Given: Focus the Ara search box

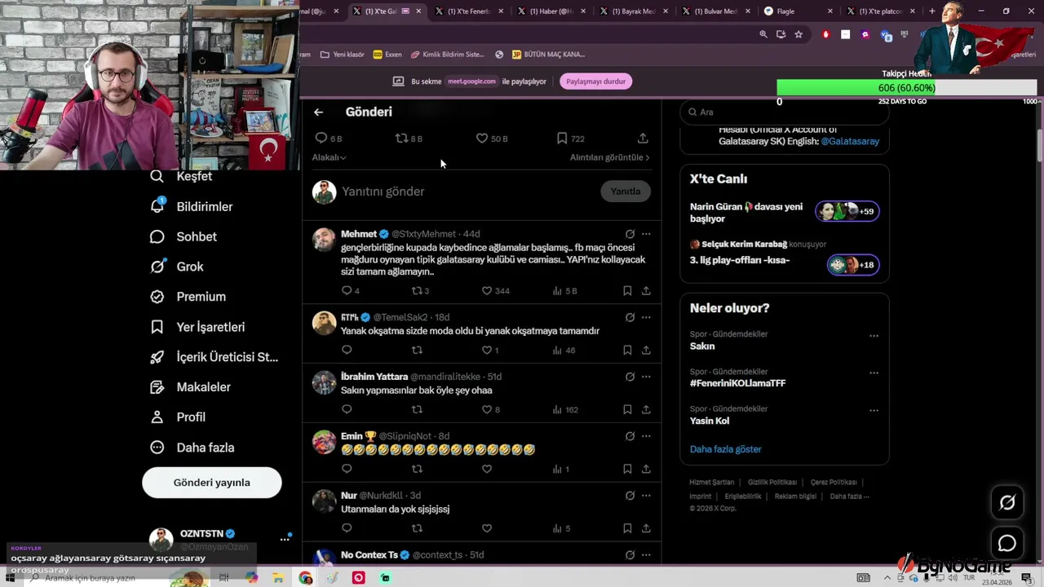Looking at the screenshot, I should click(x=784, y=113).
